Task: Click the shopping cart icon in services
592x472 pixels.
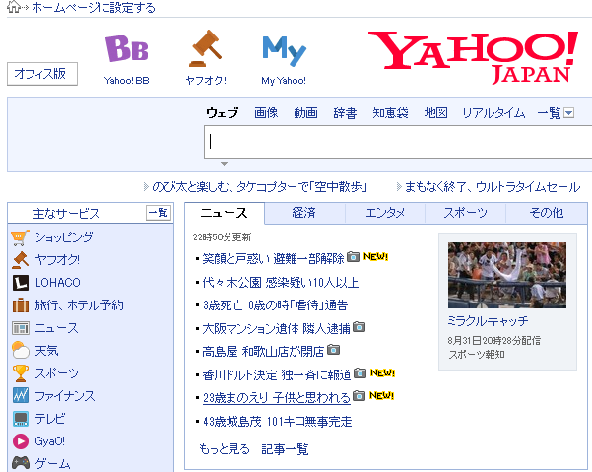Action: point(20,237)
